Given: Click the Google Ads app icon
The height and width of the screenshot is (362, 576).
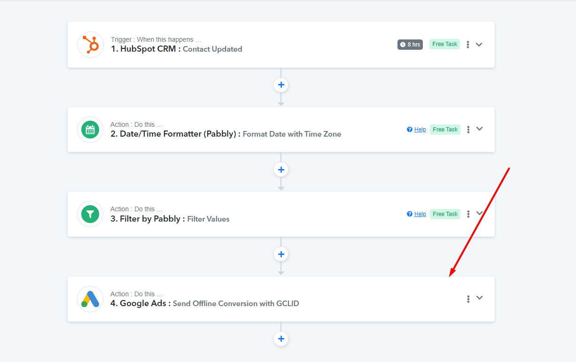Looking at the screenshot, I should point(90,299).
